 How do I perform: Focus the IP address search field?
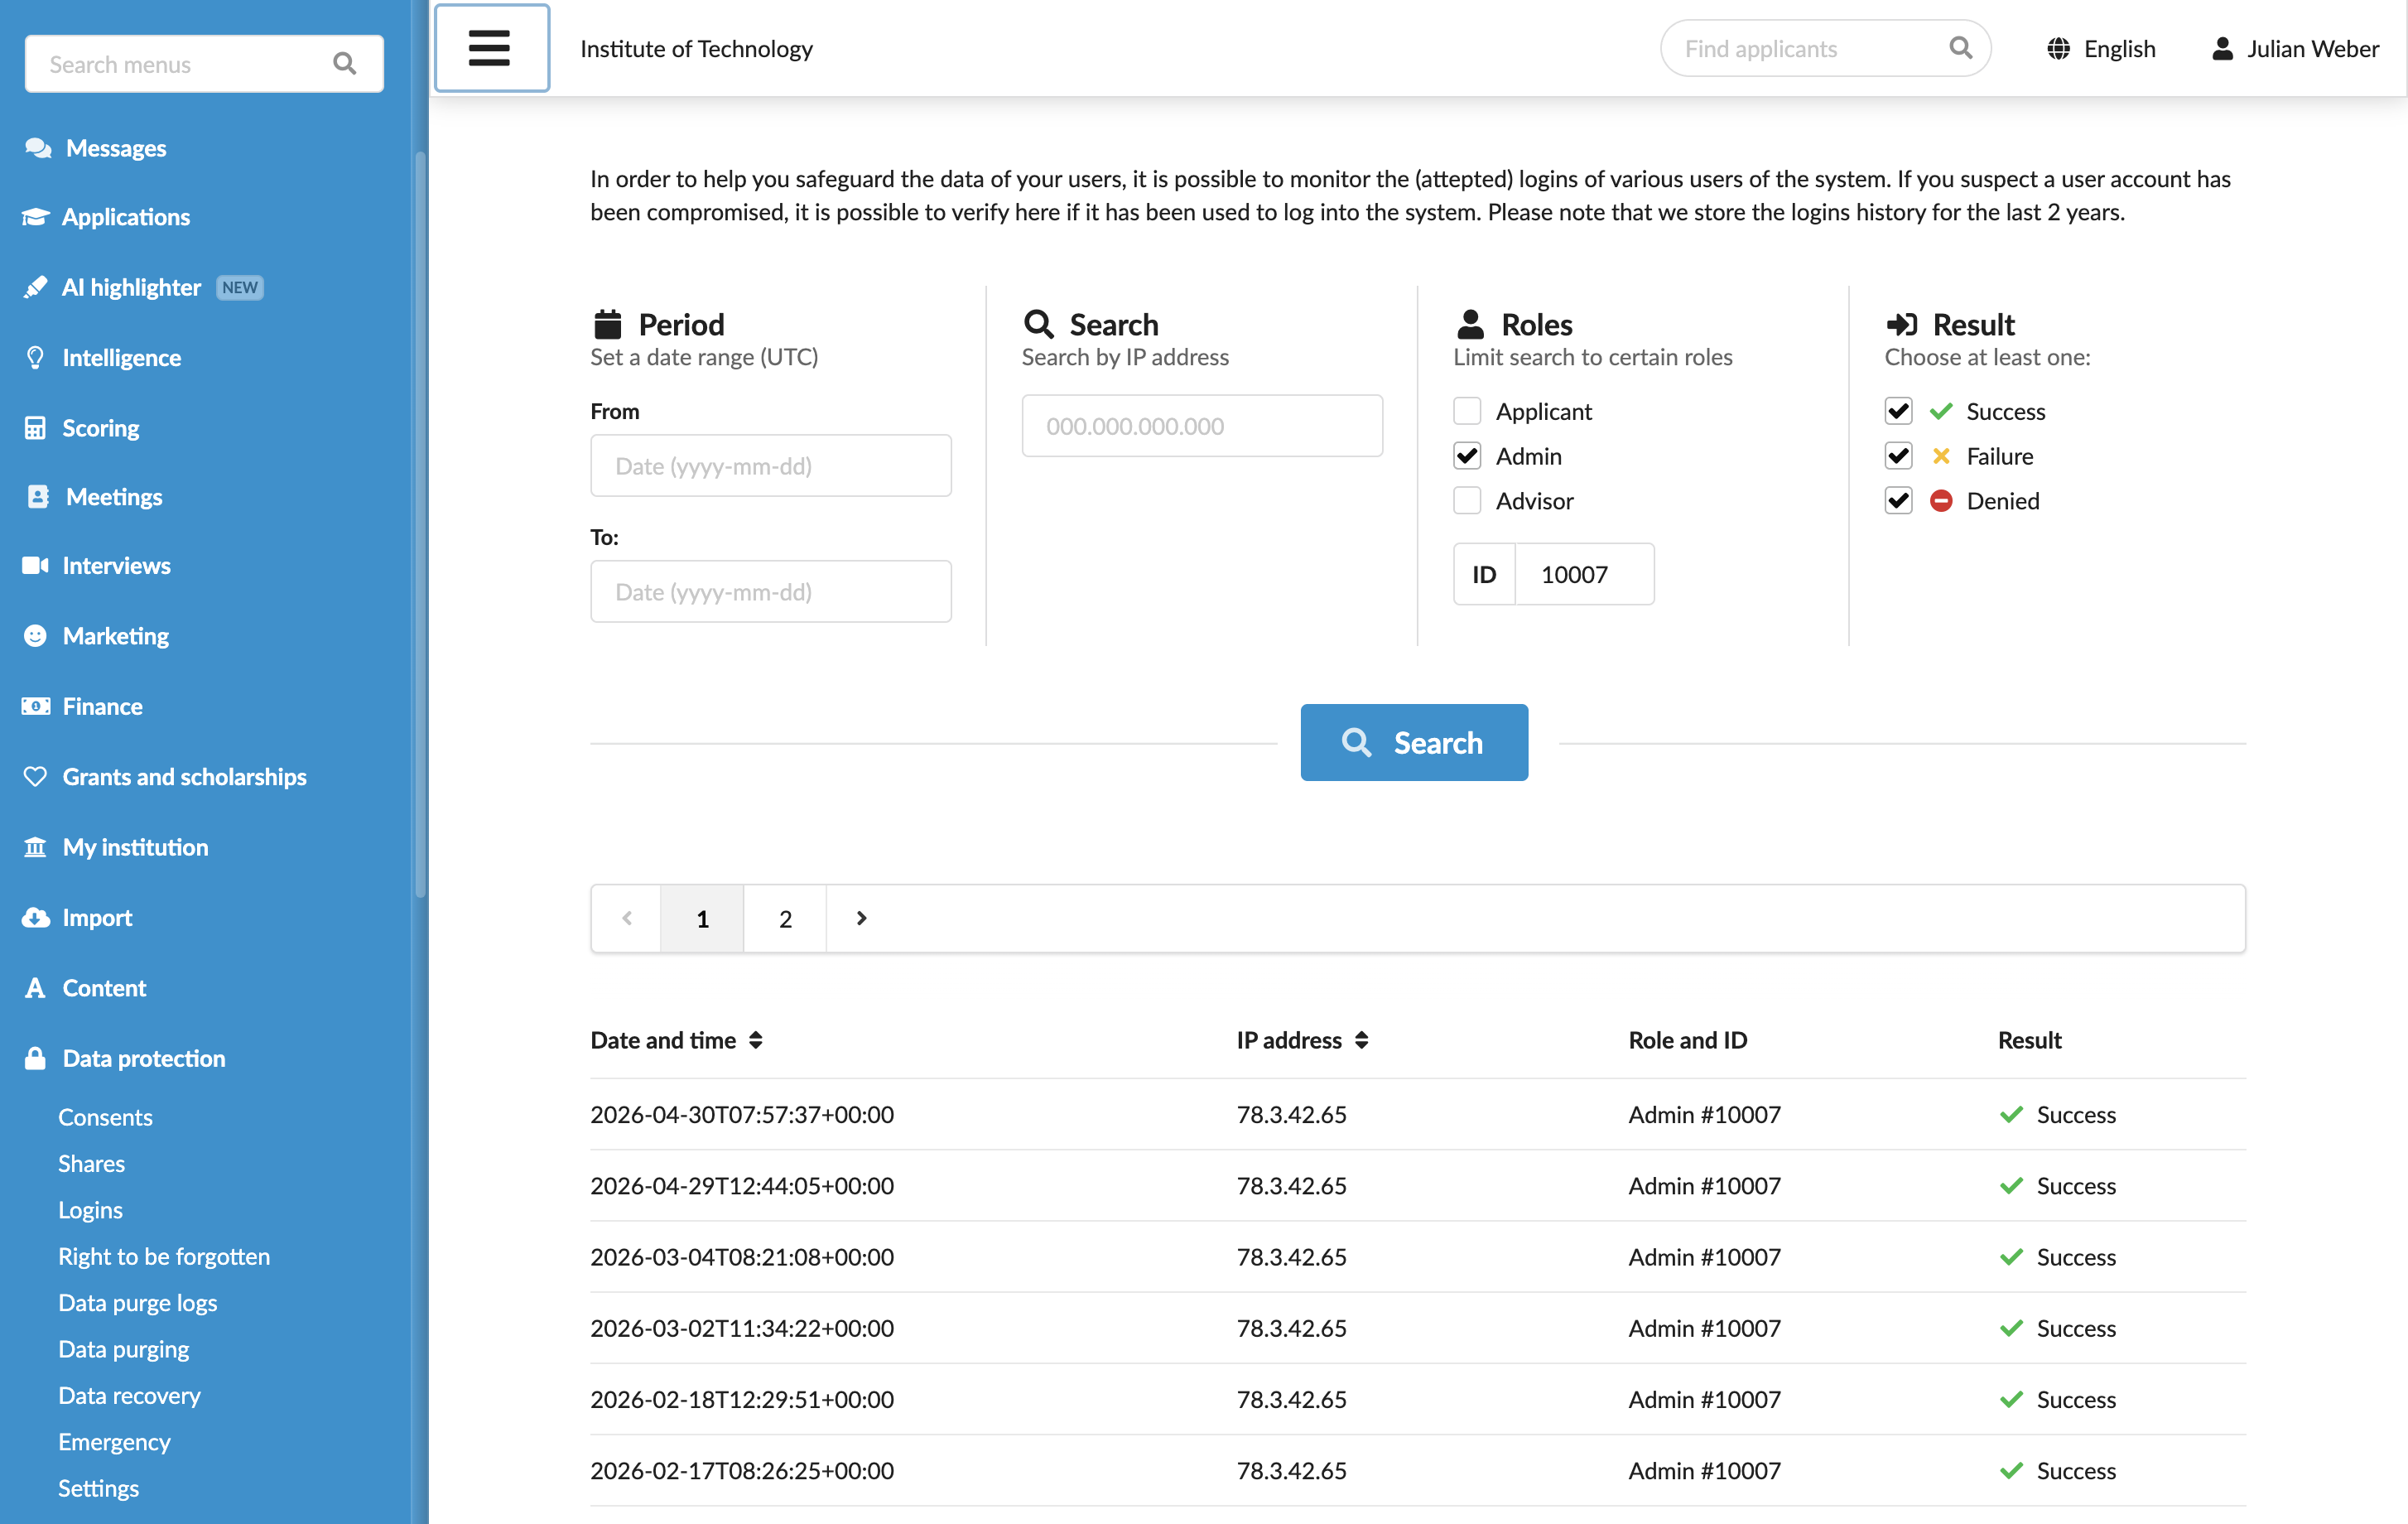(1202, 425)
